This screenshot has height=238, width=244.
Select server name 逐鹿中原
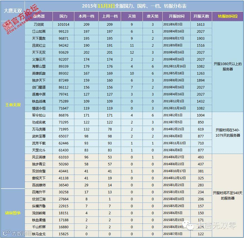[39, 94]
